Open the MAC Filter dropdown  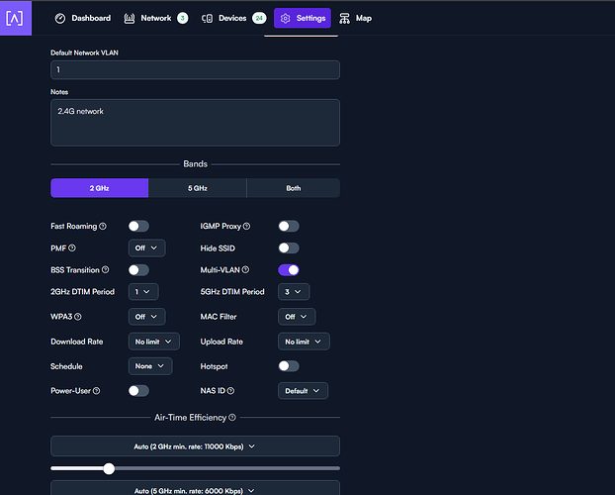[x=297, y=316]
